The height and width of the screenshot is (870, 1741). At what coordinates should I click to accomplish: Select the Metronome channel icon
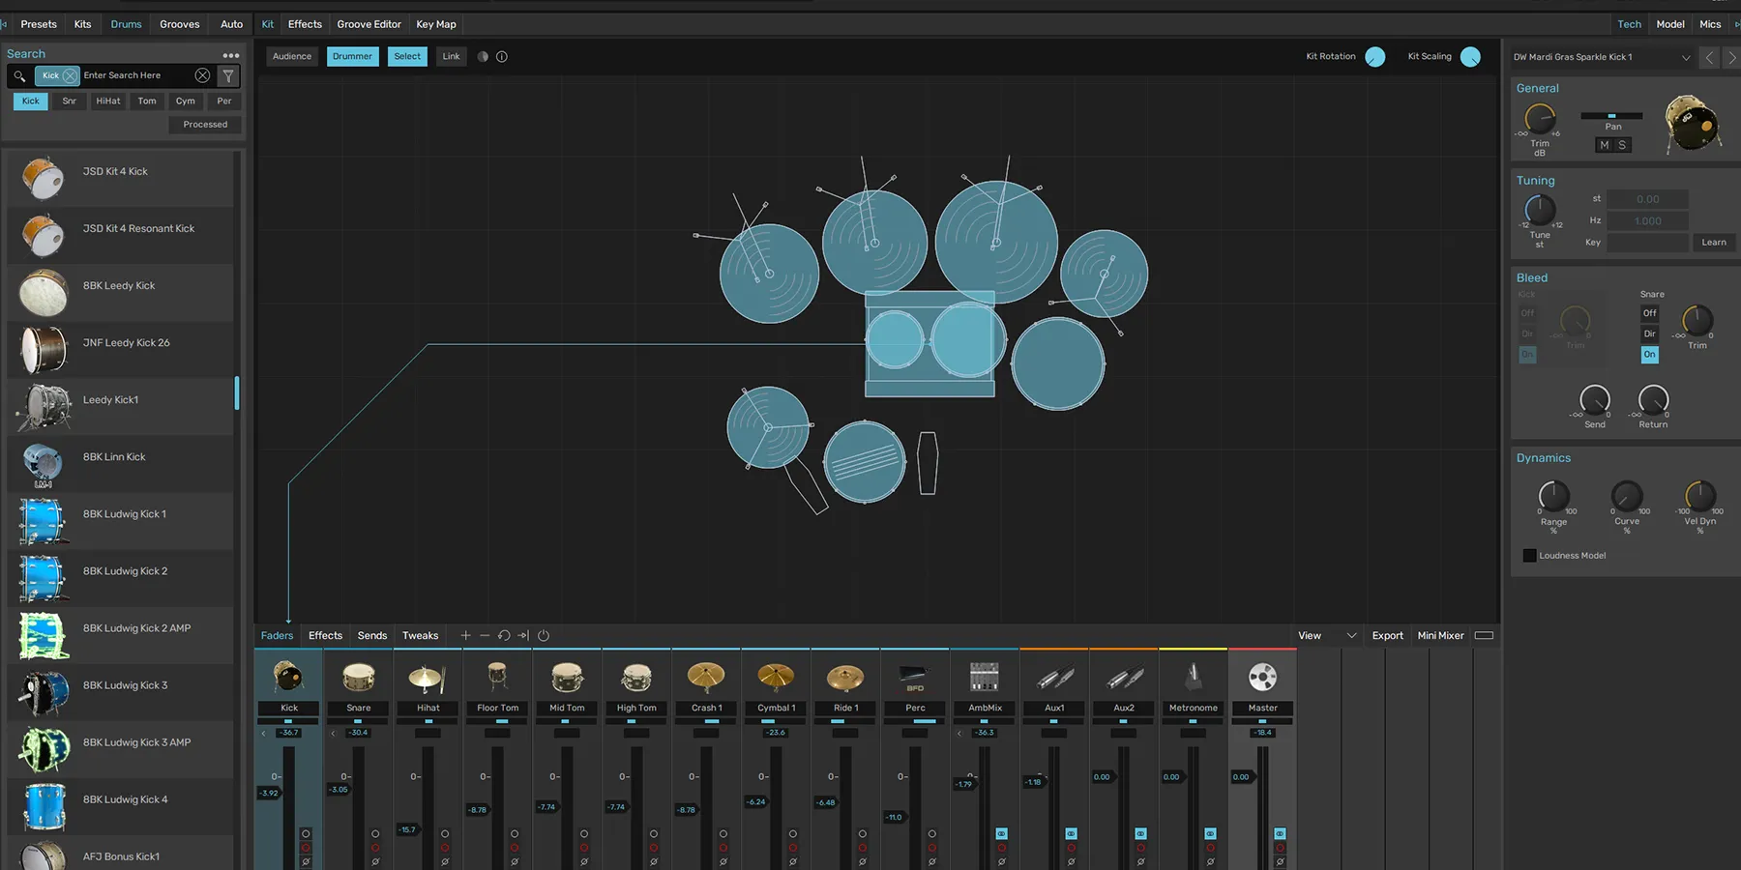pyautogui.click(x=1193, y=677)
